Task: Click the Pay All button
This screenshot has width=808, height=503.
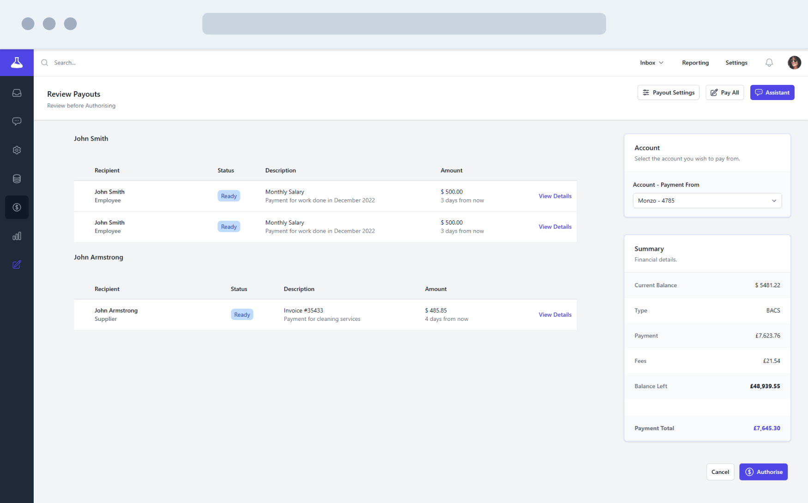Action: 724,93
